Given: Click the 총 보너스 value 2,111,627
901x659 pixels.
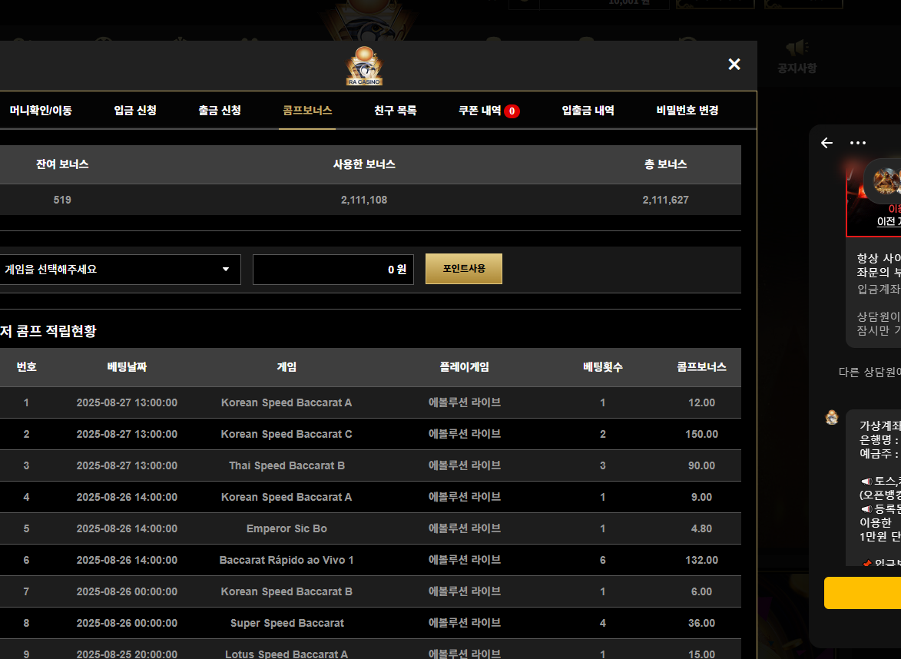Looking at the screenshot, I should pyautogui.click(x=665, y=200).
